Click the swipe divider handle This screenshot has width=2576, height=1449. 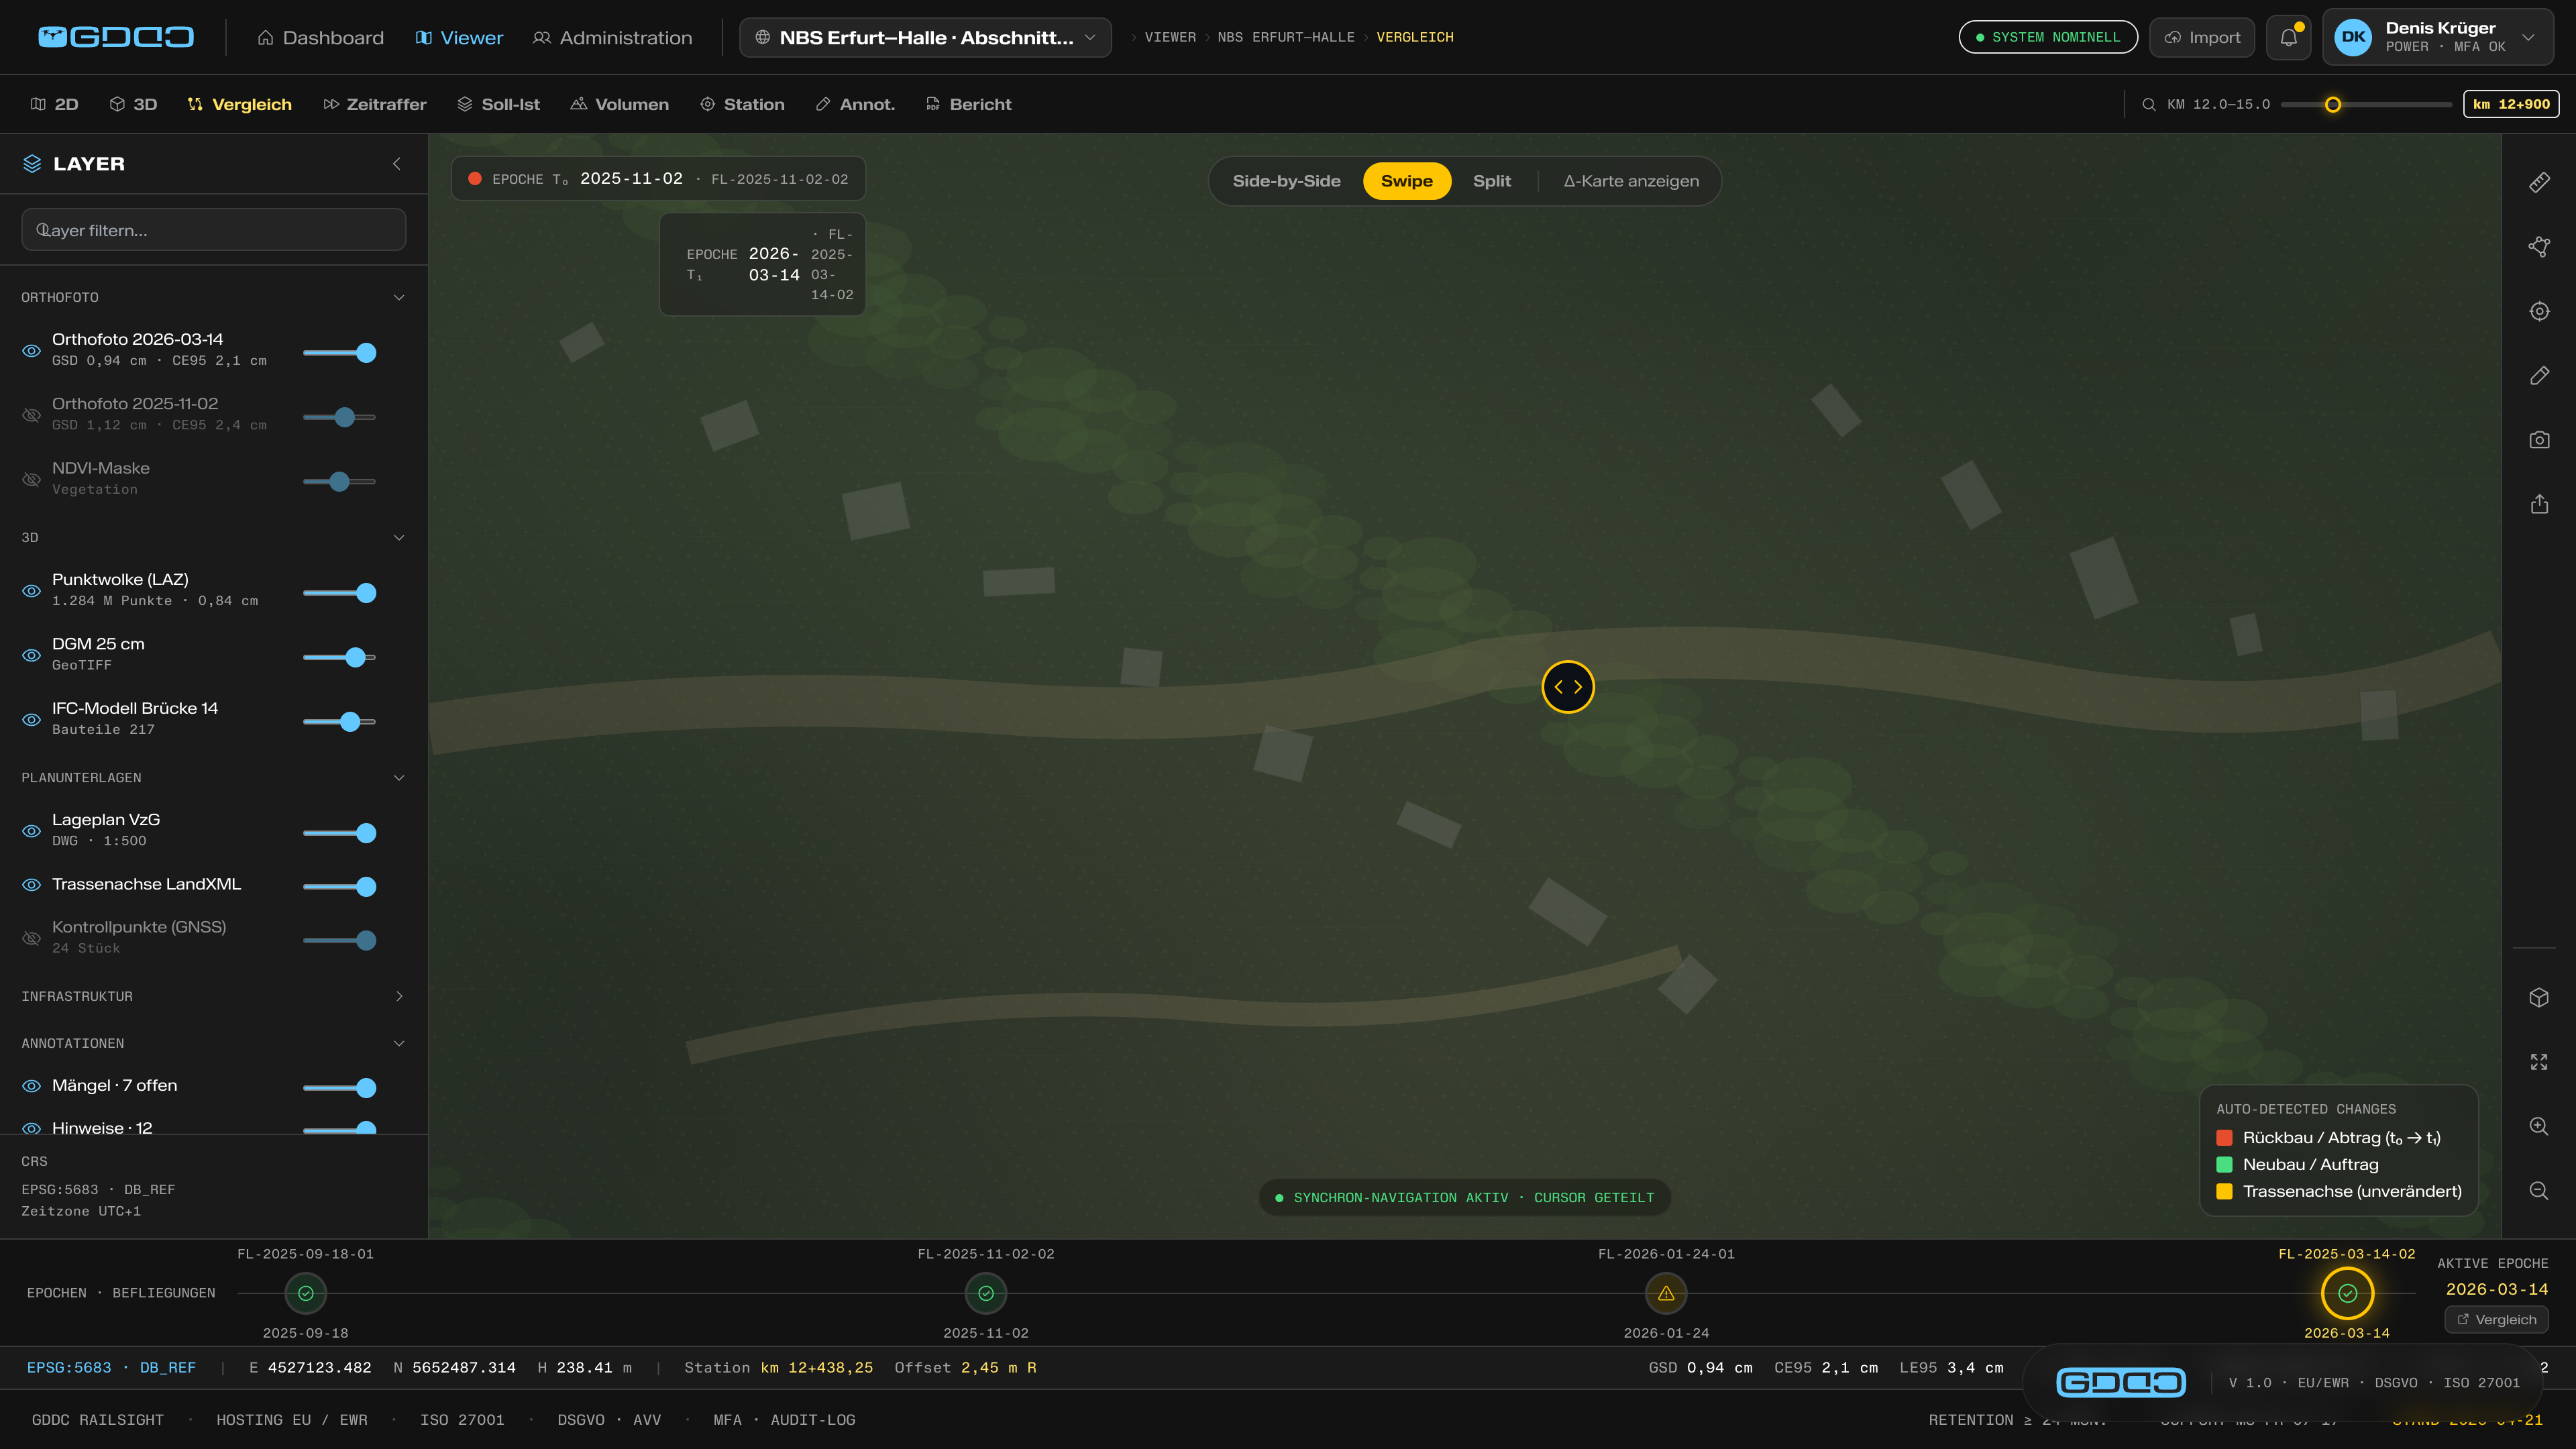[x=1568, y=687]
